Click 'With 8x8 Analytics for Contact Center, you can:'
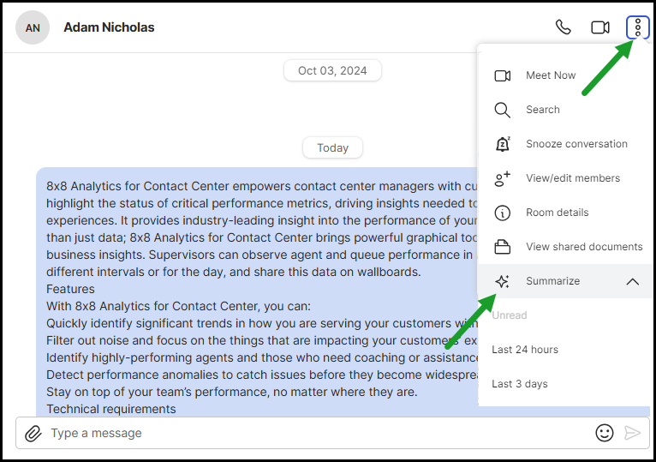The image size is (656, 462). tap(178, 306)
